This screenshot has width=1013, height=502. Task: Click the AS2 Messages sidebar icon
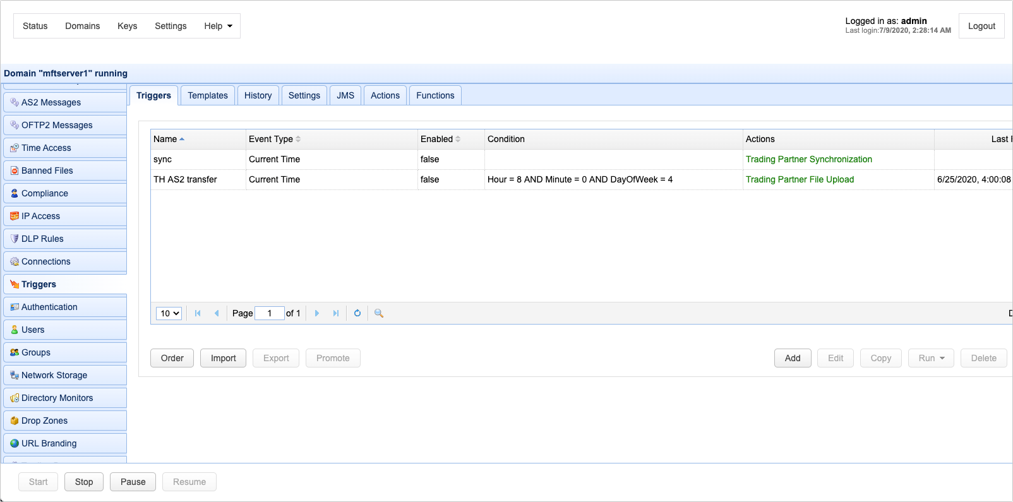pyautogui.click(x=15, y=102)
